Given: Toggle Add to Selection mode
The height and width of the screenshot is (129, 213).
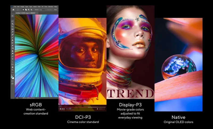Looking at the screenshot, I should tap(26, 10).
